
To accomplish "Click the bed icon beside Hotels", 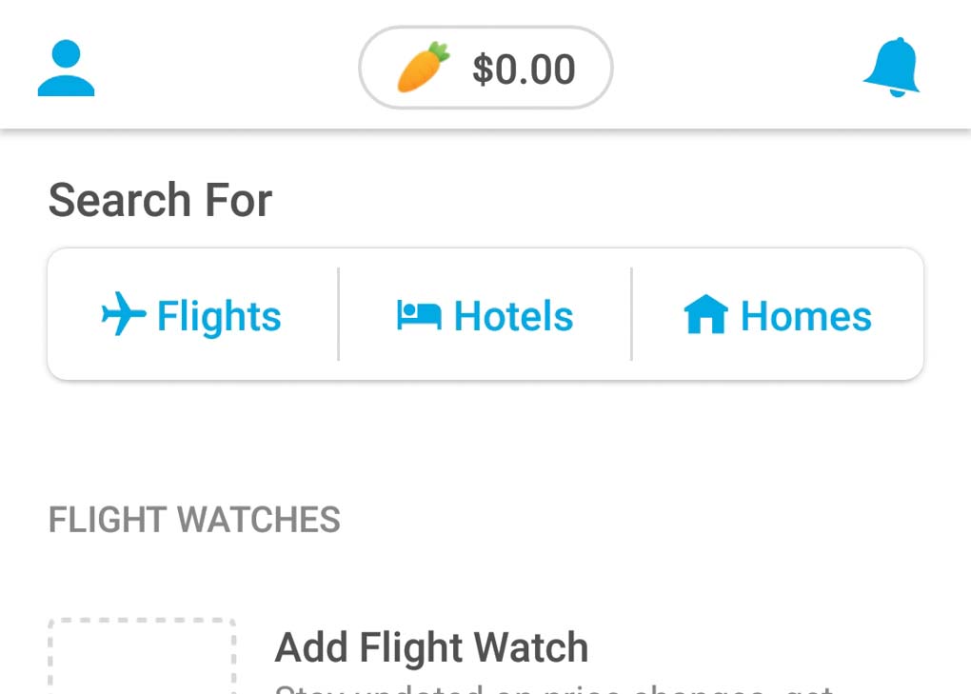I will [419, 315].
